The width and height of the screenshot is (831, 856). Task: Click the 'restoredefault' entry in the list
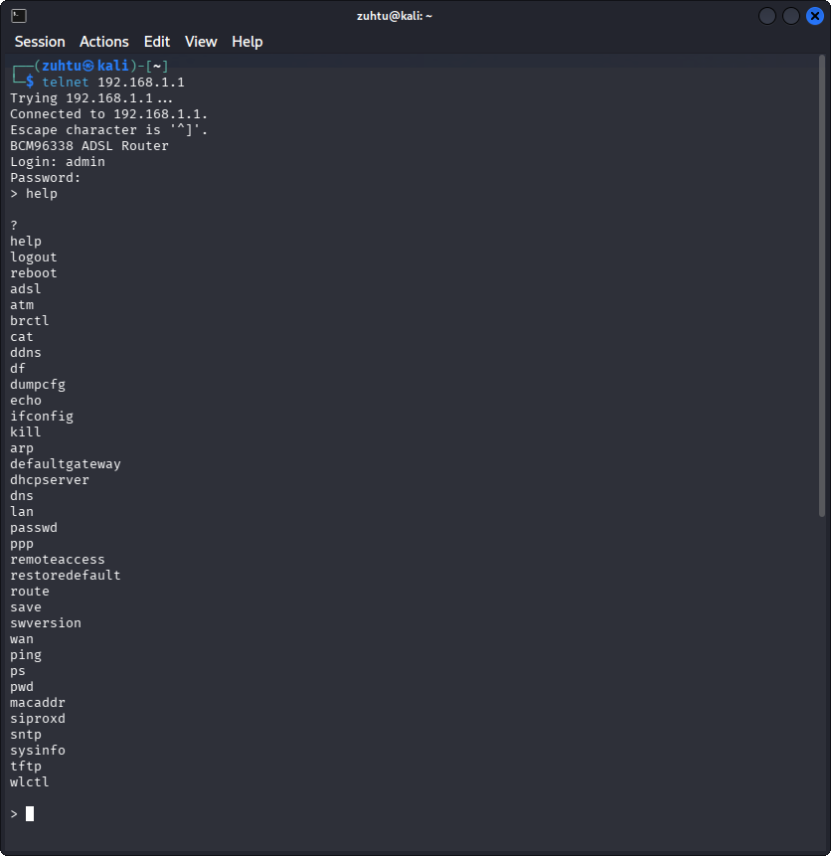[x=66, y=576]
